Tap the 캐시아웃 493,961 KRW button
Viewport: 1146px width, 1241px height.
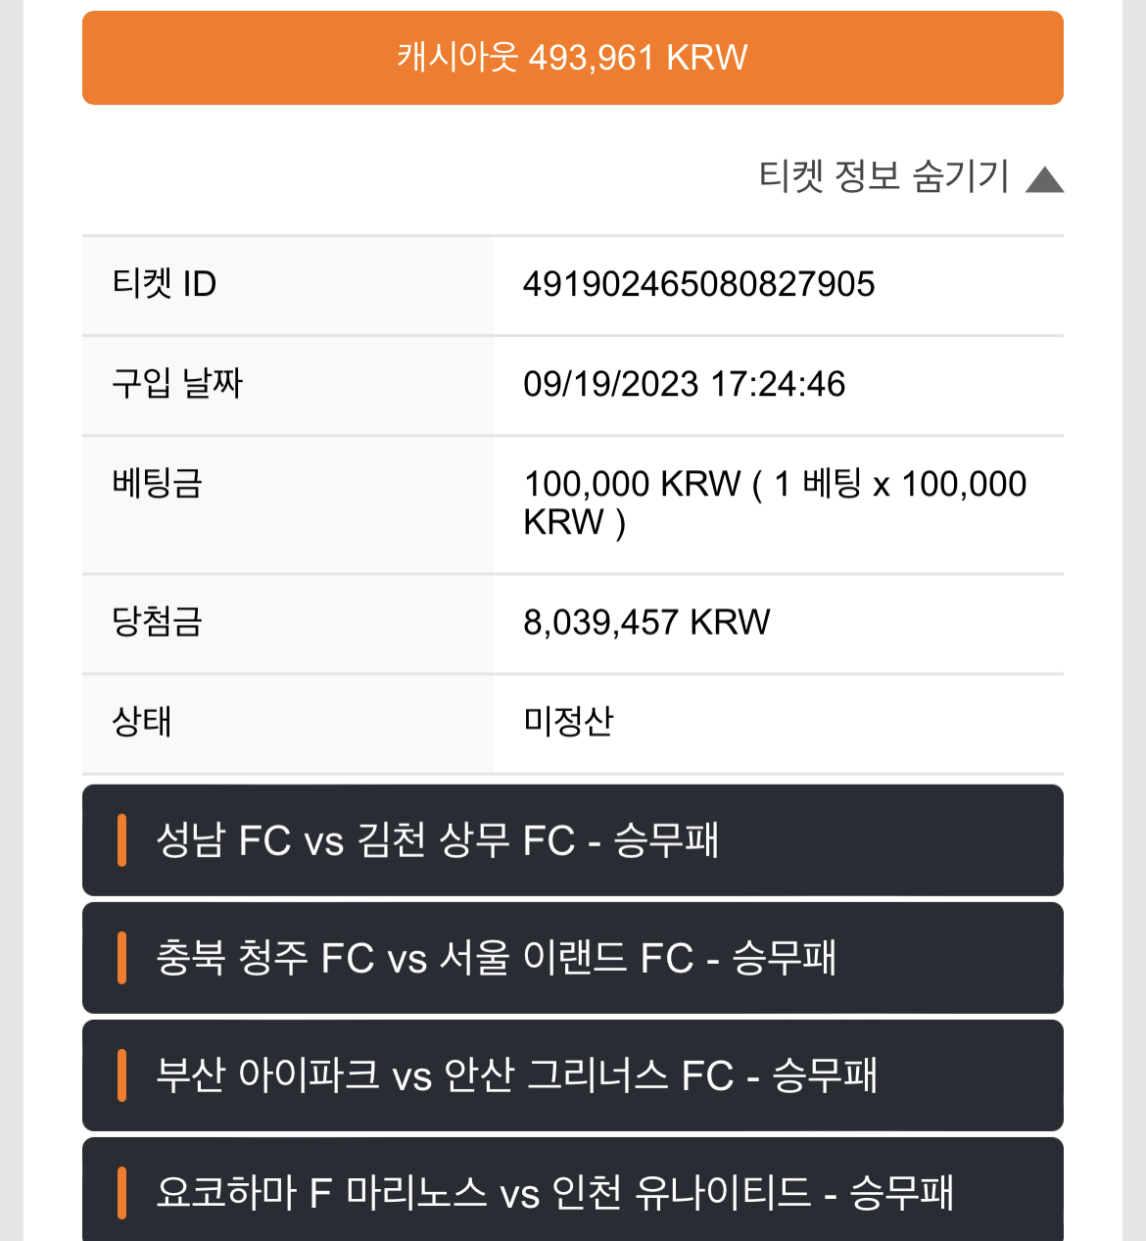tap(573, 58)
